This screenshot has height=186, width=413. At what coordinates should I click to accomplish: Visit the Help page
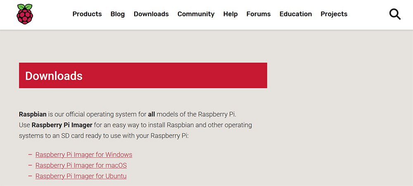tap(230, 14)
